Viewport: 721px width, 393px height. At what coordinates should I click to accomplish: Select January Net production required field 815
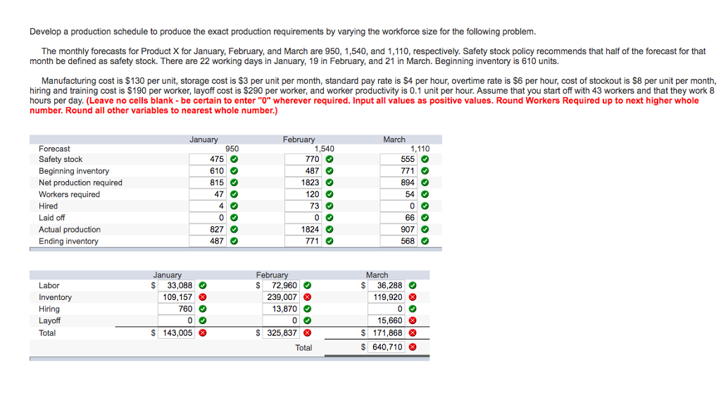[x=208, y=182]
